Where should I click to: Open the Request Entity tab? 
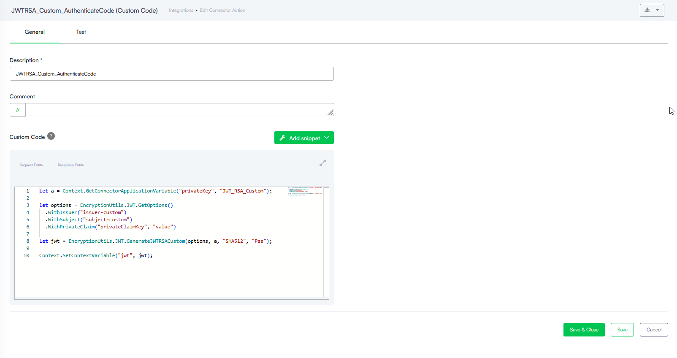(x=31, y=165)
